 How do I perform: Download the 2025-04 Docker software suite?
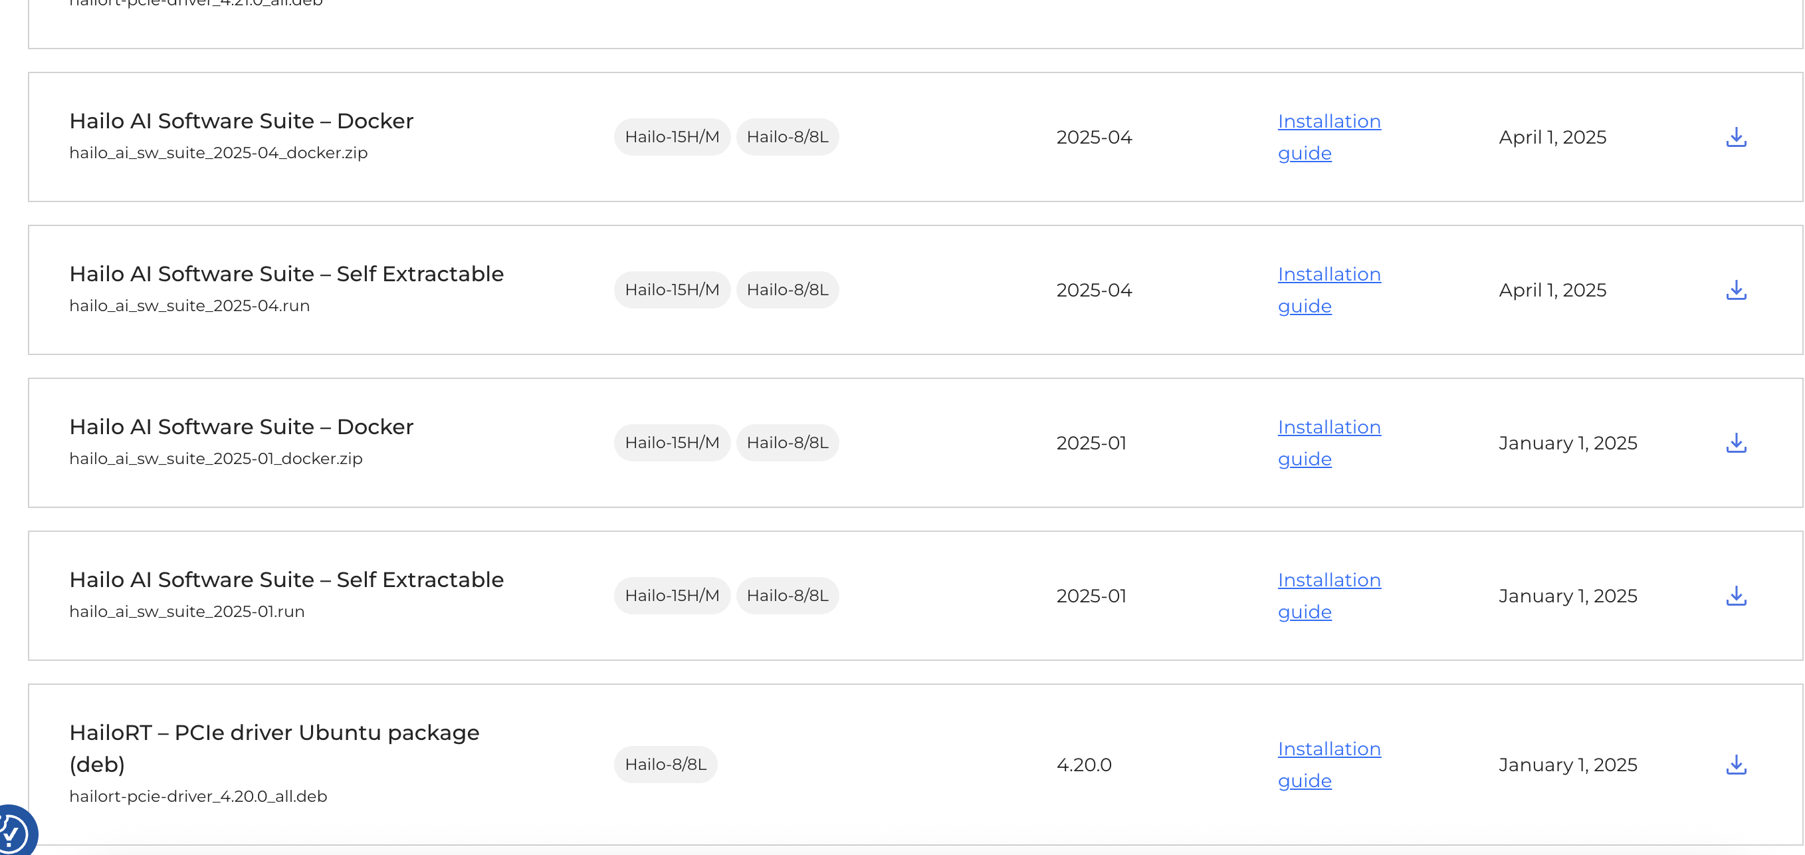(1736, 138)
